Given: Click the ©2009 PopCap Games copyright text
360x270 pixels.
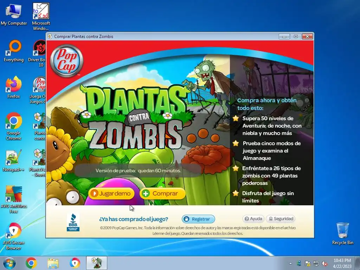Looking at the screenshot, I should [x=198, y=231].
